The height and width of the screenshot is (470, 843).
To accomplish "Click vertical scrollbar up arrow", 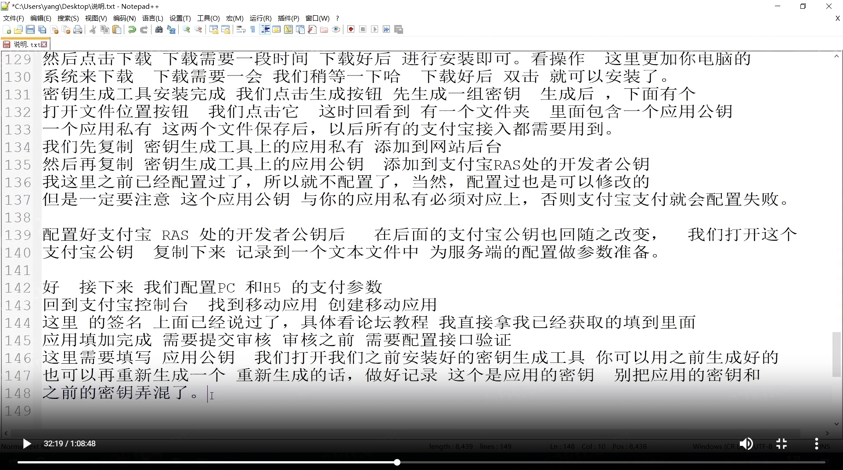I will [x=836, y=56].
